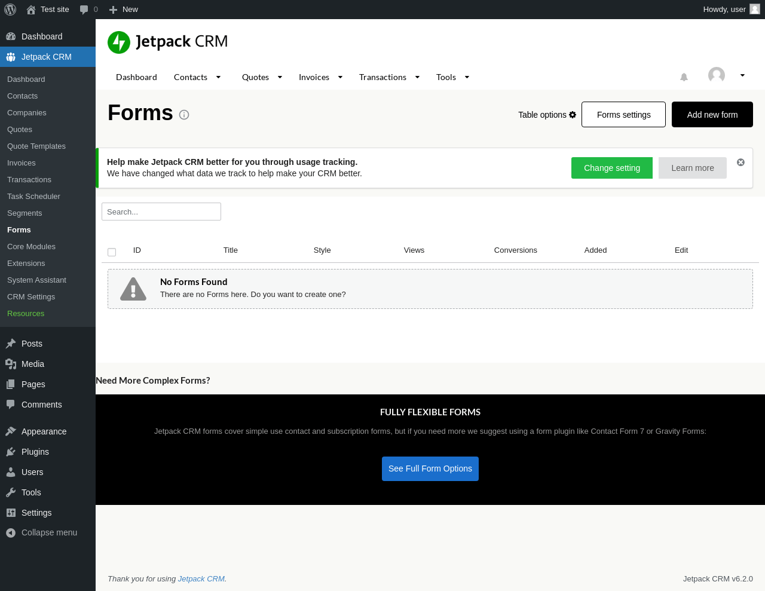Click the user avatar beside Howdy, user
The height and width of the screenshot is (591, 765).
[755, 9]
